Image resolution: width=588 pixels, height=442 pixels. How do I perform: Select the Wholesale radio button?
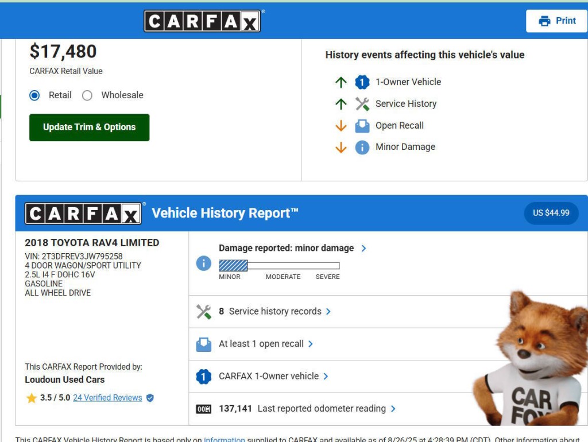pos(87,95)
